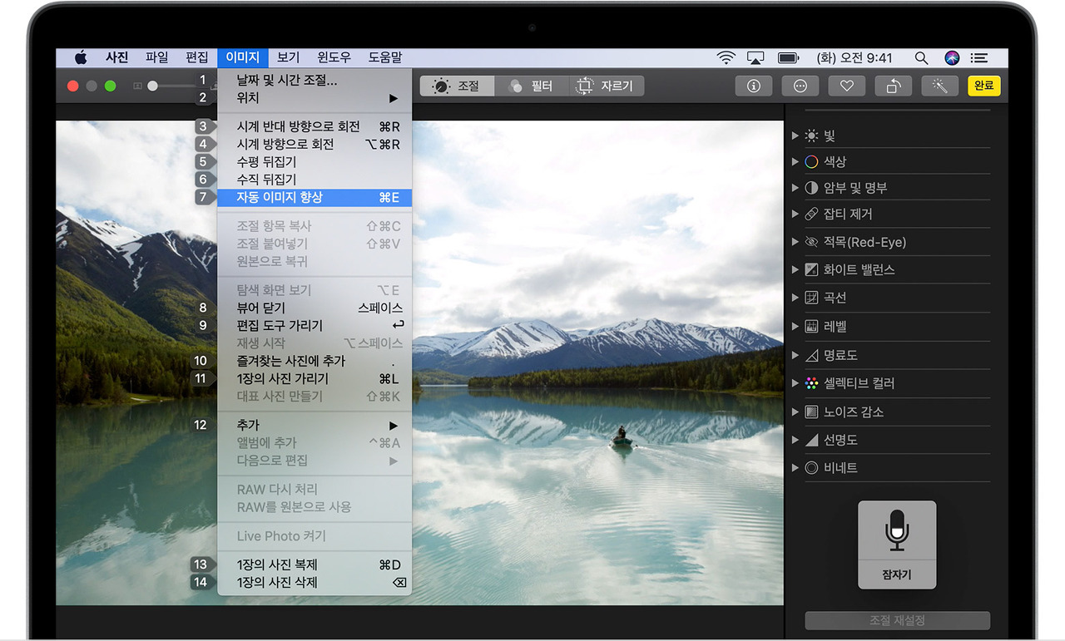Click the half-circle icon next to 암부 및 명부
This screenshot has width=1065, height=641.
pyautogui.click(x=811, y=188)
